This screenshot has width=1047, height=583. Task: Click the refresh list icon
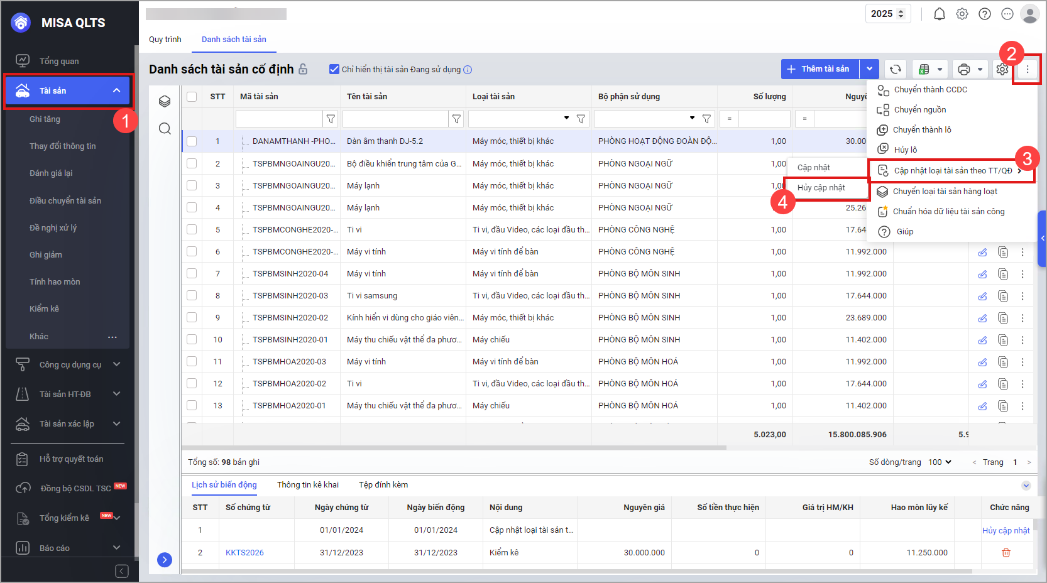click(x=895, y=69)
